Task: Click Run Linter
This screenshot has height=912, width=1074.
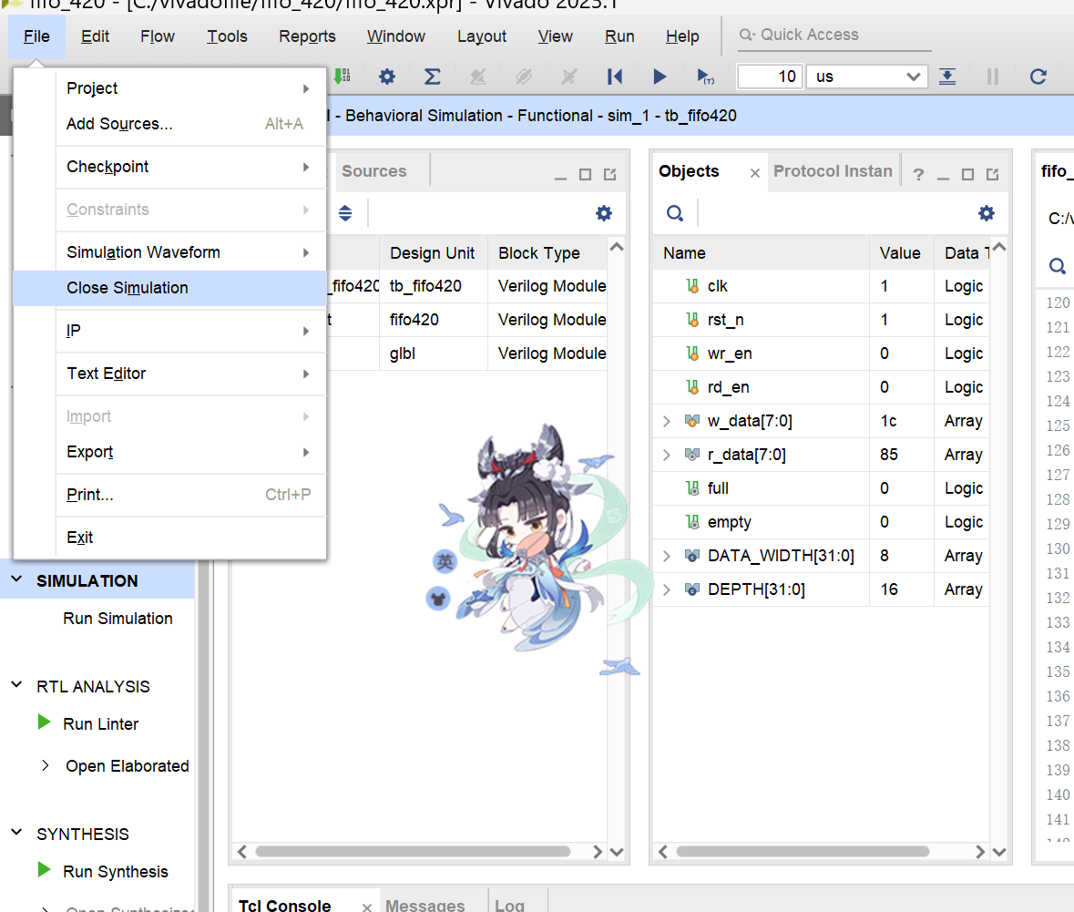Action: tap(101, 724)
